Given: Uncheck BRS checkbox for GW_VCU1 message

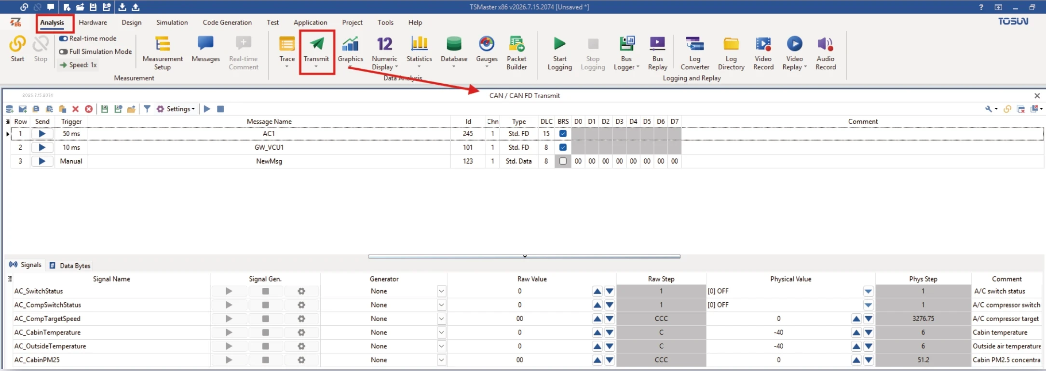Looking at the screenshot, I should (x=563, y=147).
